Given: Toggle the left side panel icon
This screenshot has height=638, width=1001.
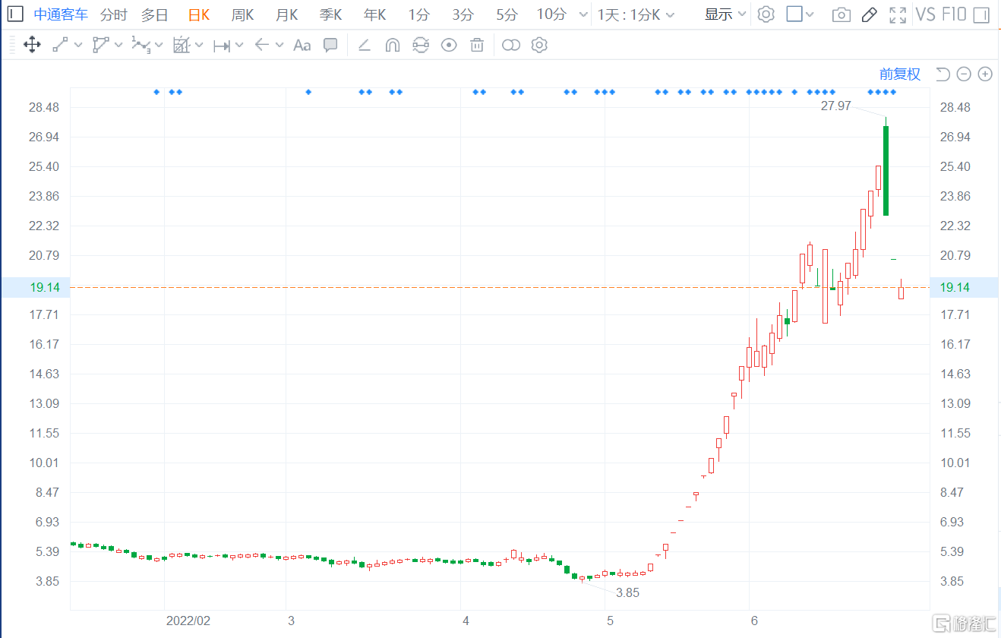Looking at the screenshot, I should tap(15, 14).
